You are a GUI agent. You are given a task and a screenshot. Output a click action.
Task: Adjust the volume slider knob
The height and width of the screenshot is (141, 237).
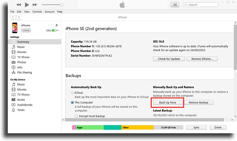pyautogui.click(x=61, y=5)
